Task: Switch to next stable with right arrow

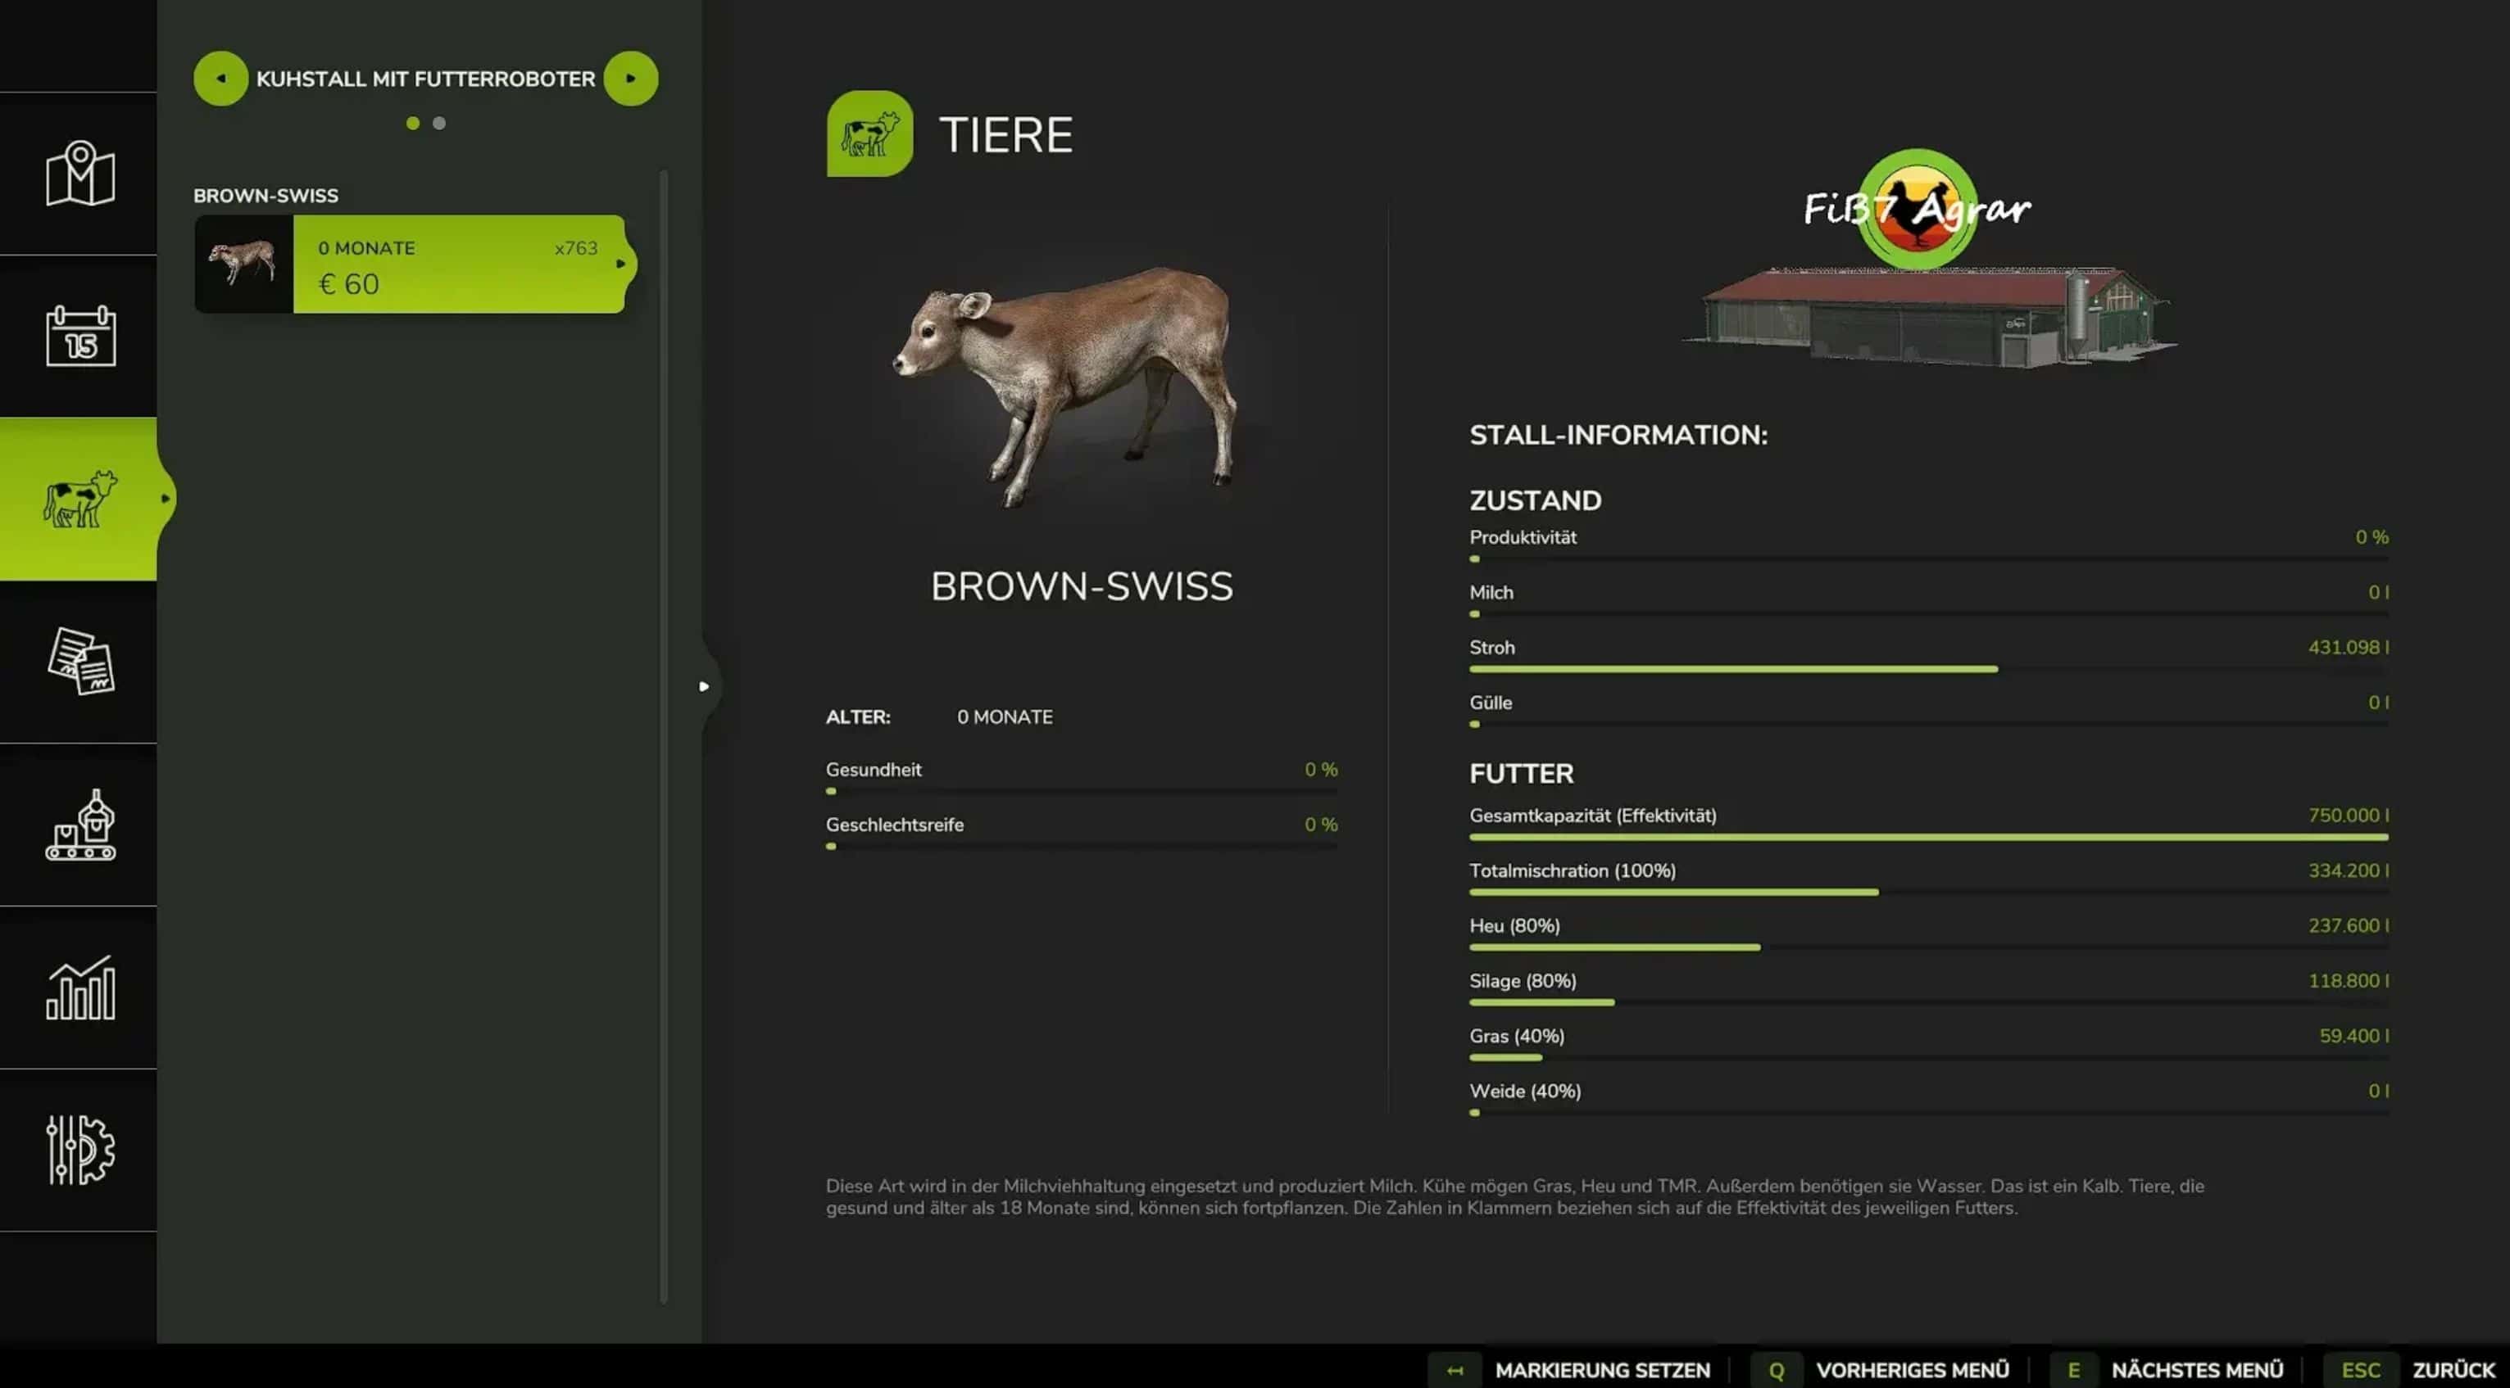Action: click(630, 79)
